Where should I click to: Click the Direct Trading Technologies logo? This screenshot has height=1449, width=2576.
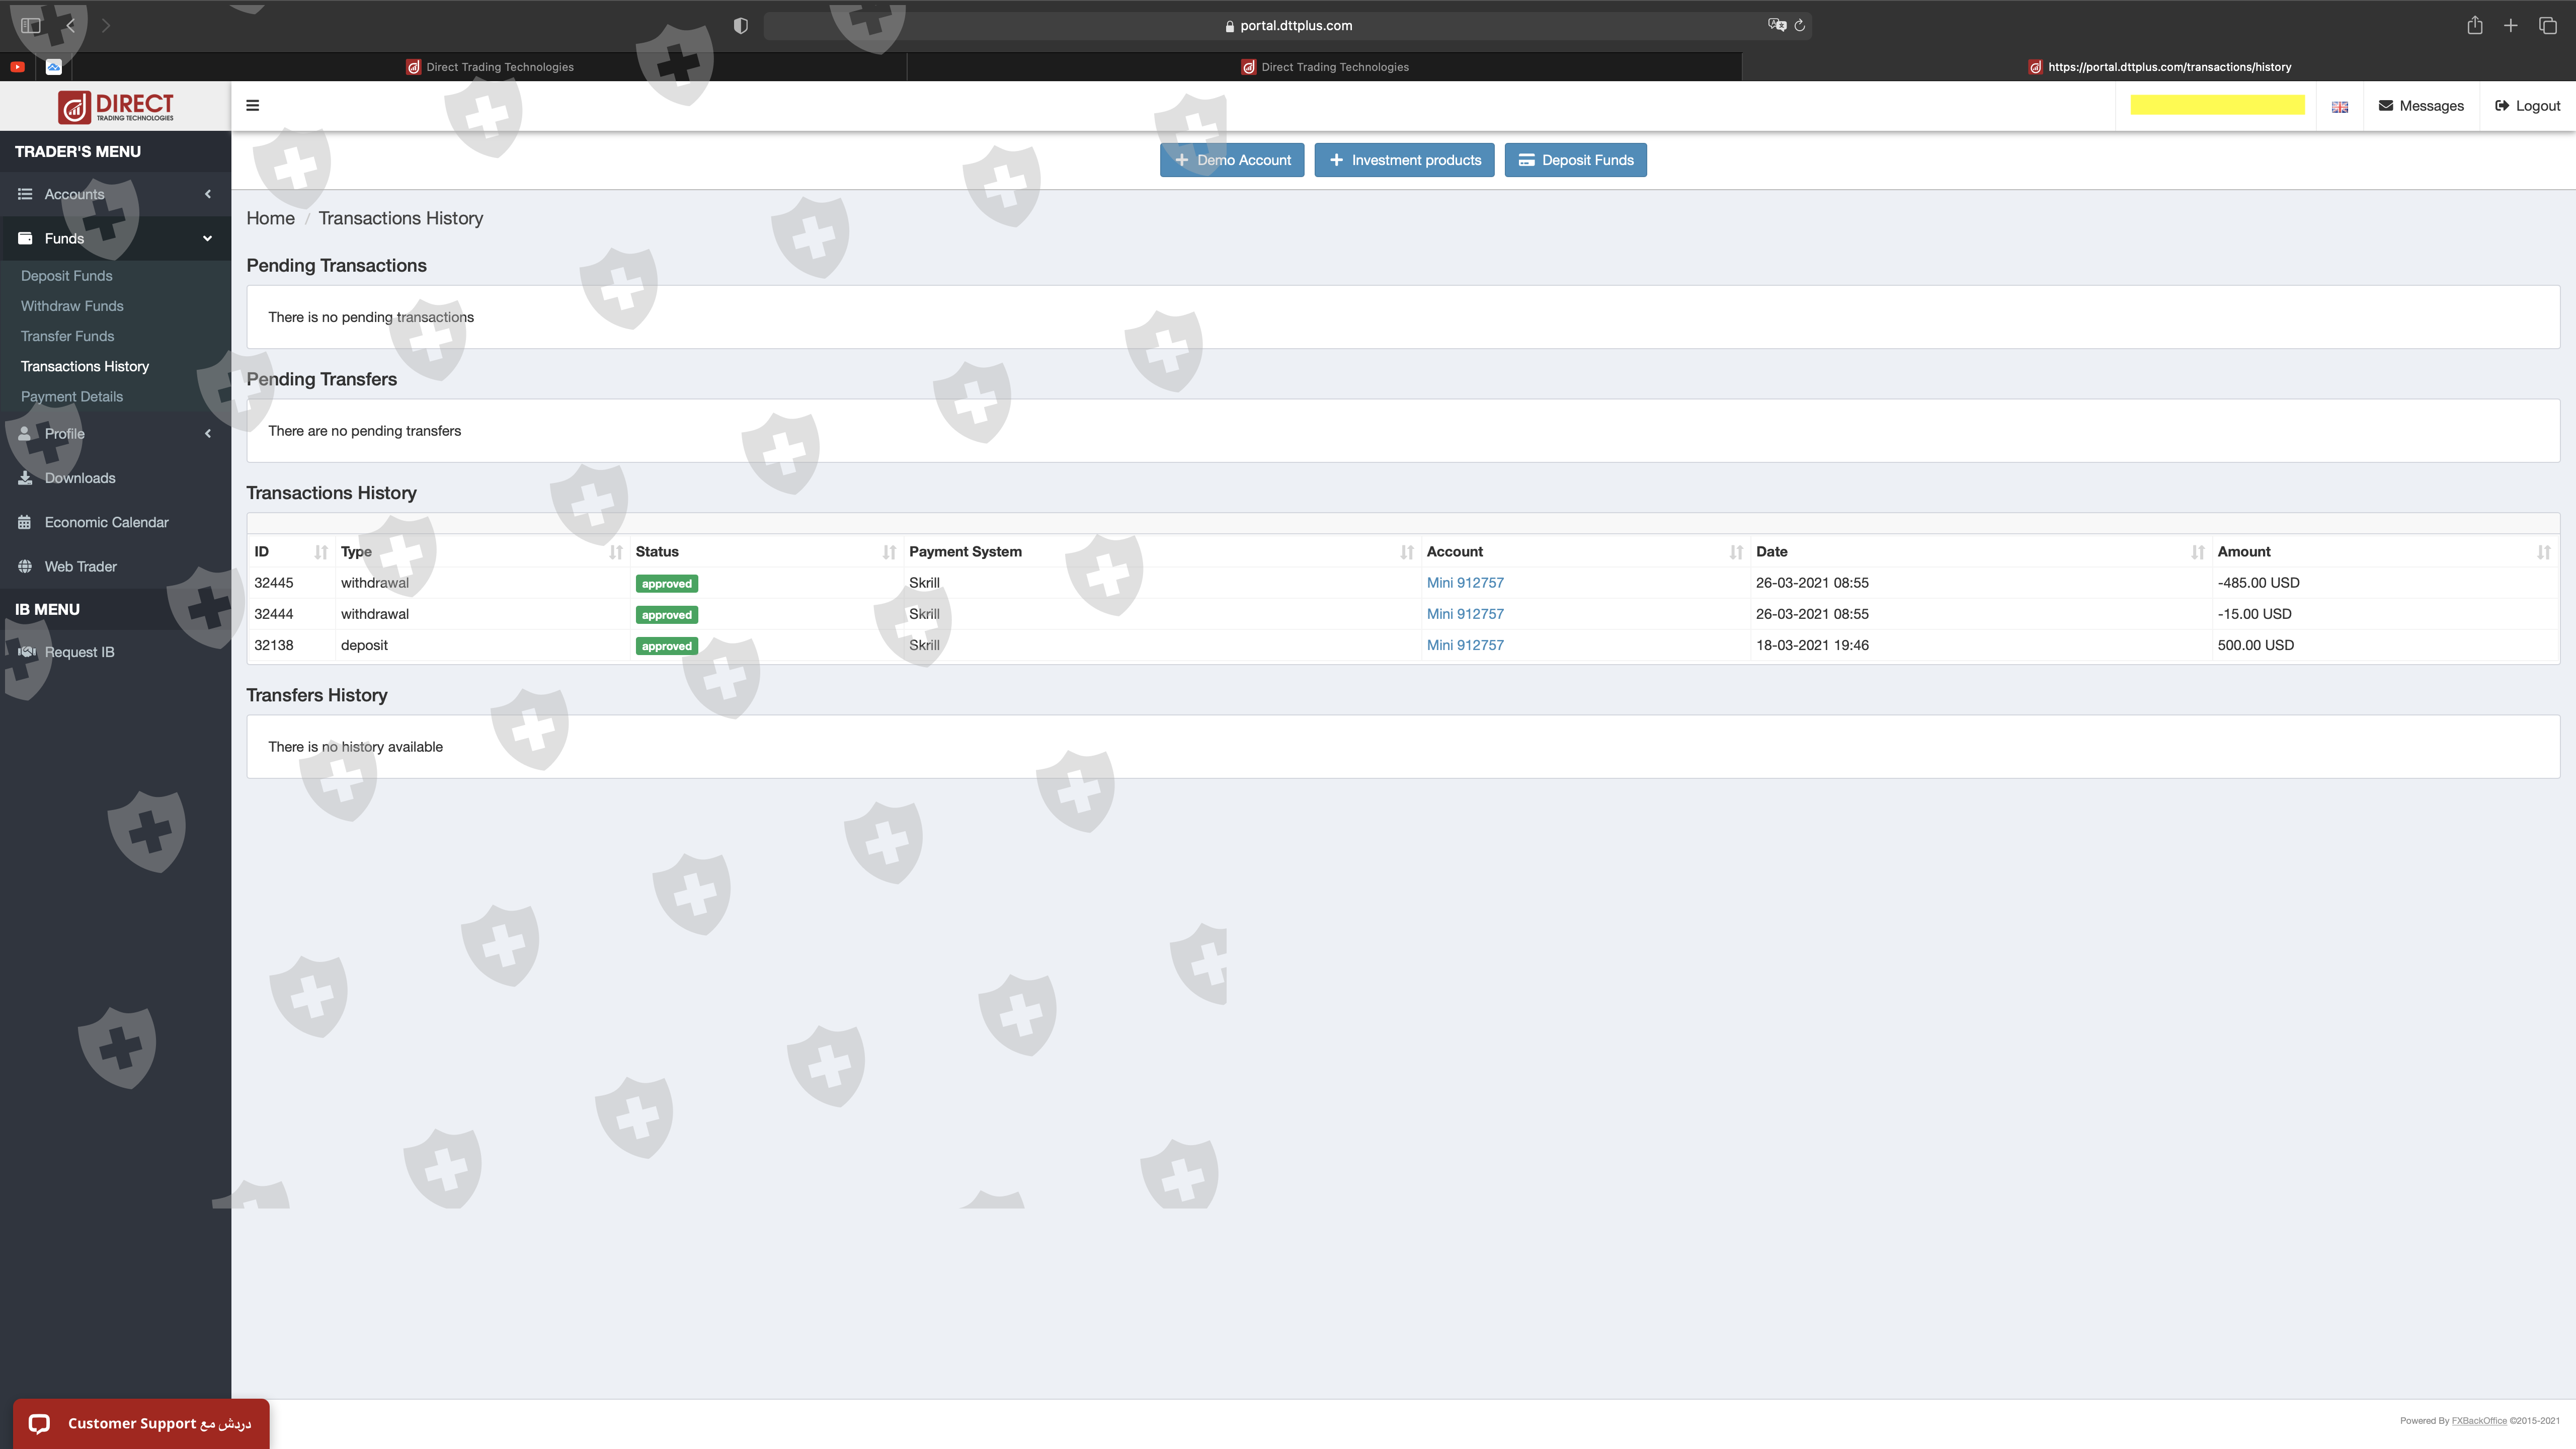click(x=115, y=106)
